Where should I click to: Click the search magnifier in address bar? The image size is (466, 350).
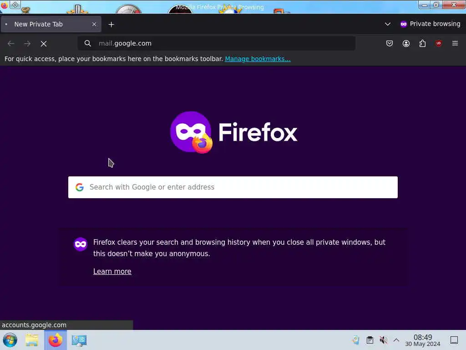click(88, 43)
